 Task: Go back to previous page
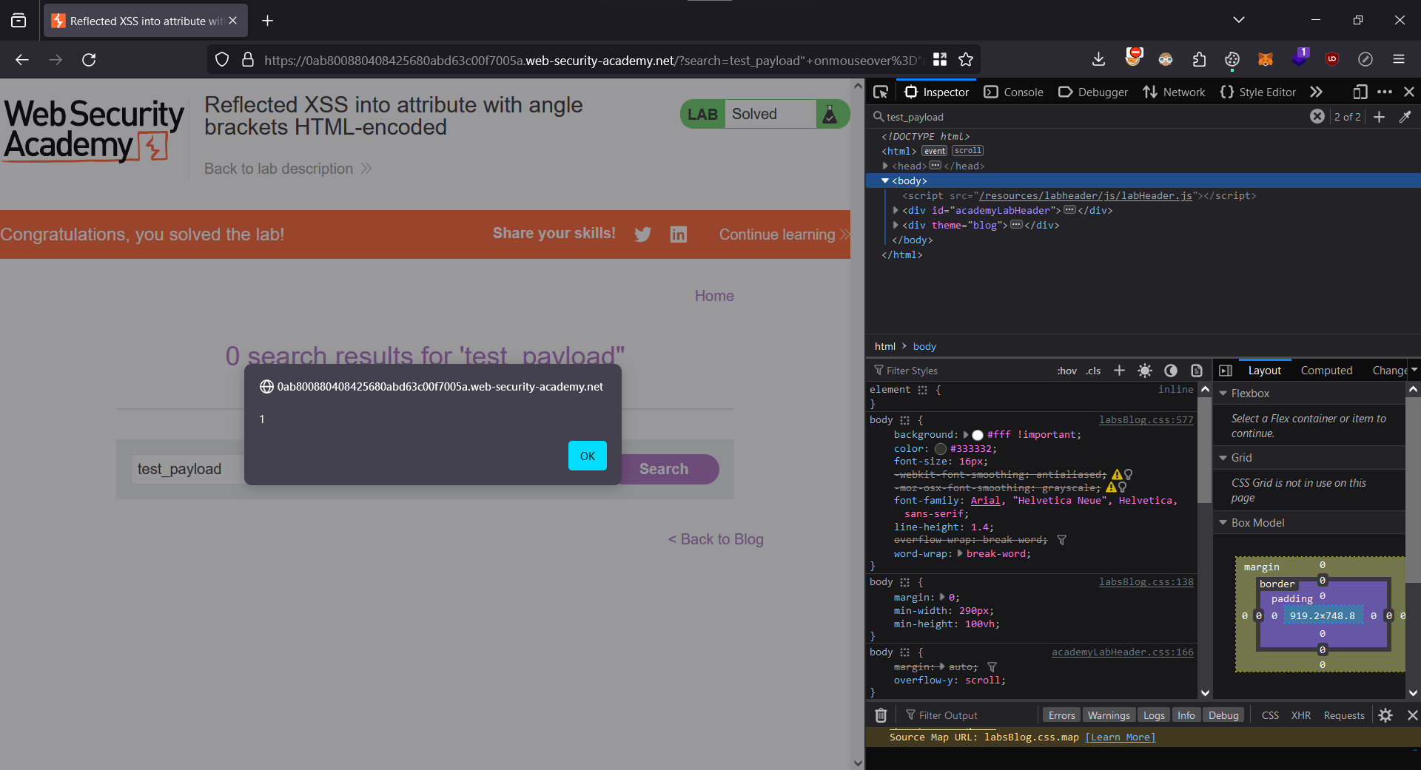(x=22, y=59)
